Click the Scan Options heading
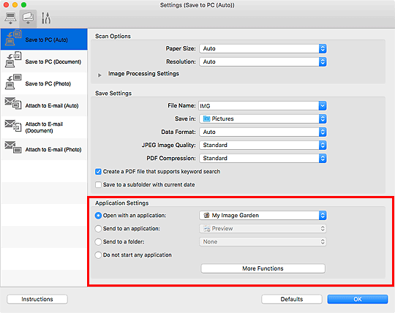395x313 pixels. click(x=113, y=37)
